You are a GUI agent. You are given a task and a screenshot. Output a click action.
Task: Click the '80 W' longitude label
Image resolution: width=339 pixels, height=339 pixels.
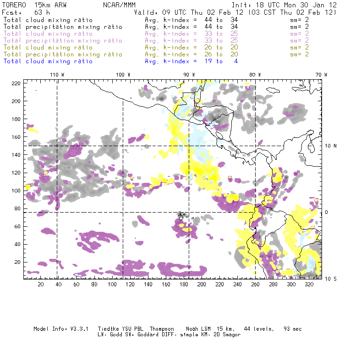(255, 75)
